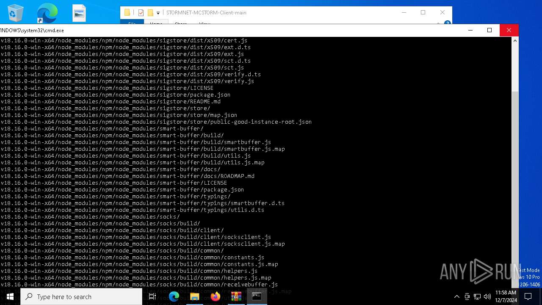Click the line ending 'build/smartbuffer.js.map'
This screenshot has width=542, height=305.
click(143, 149)
